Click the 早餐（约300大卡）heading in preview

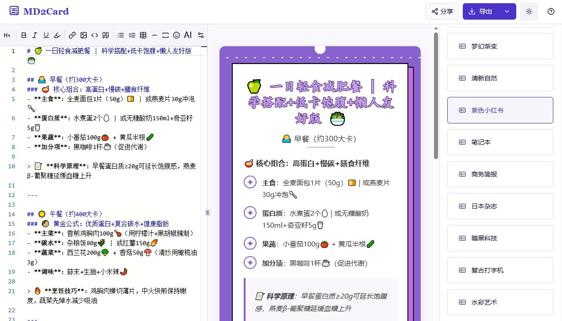point(320,139)
